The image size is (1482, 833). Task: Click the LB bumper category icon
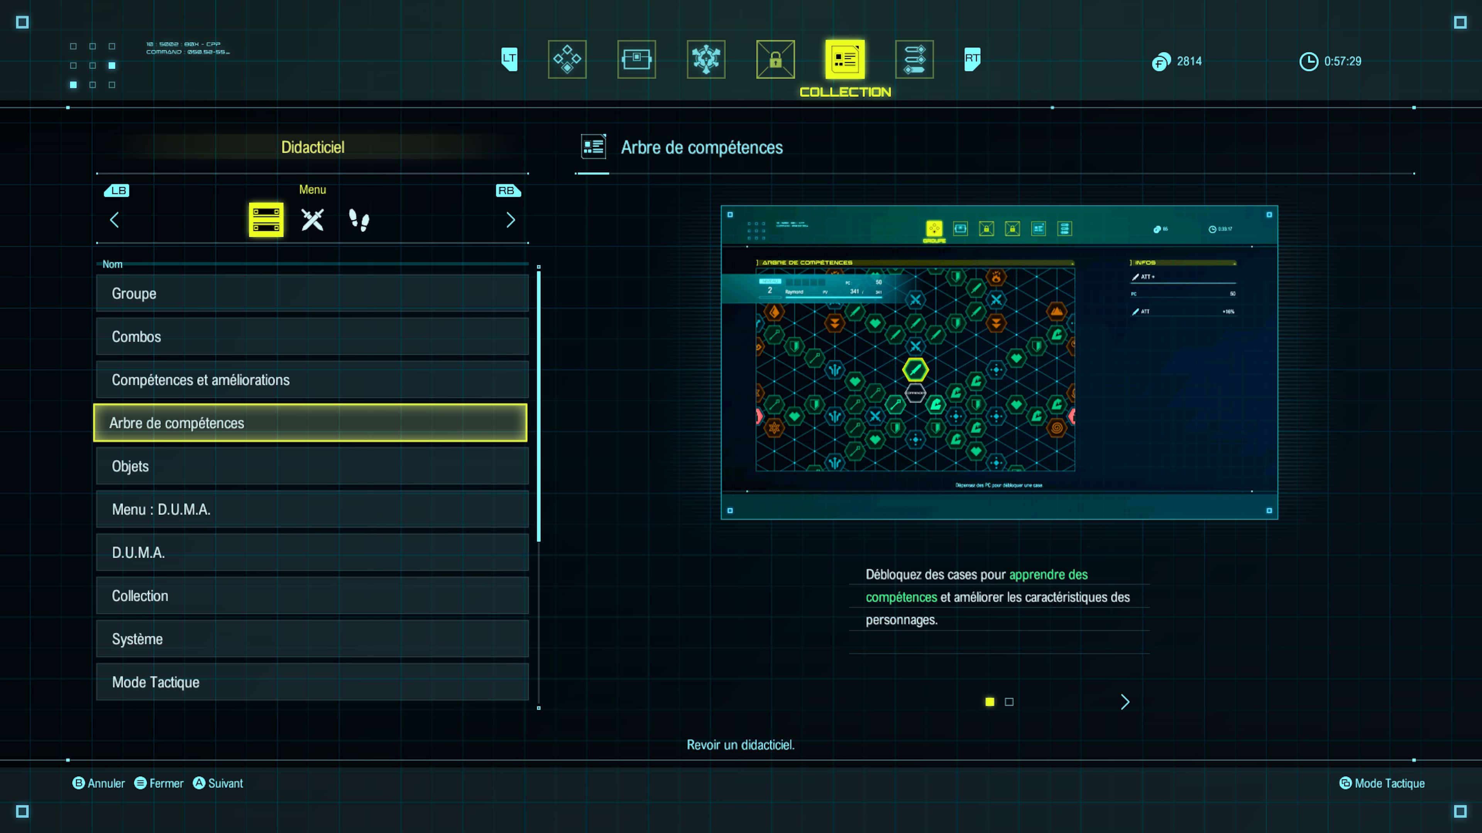pyautogui.click(x=117, y=190)
